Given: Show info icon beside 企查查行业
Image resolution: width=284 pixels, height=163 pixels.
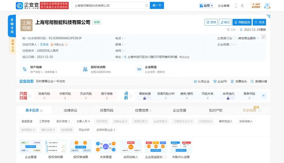Looking at the screenshot, I should tap(234, 38).
